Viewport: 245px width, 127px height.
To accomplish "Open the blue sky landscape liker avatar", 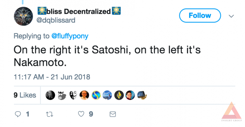I will tap(107, 95).
